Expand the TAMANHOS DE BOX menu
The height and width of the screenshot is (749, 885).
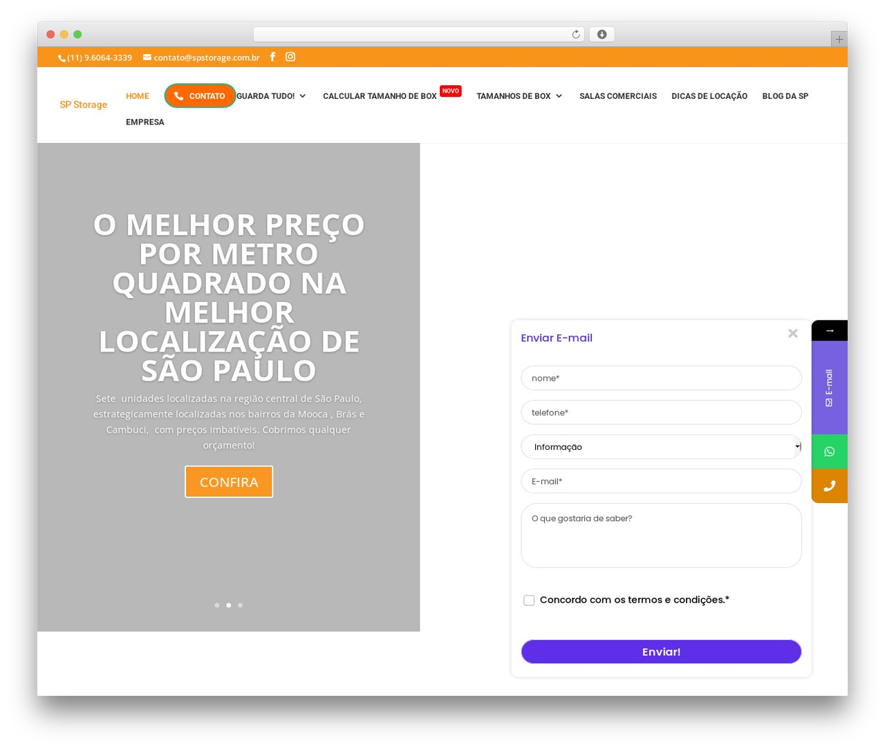[x=519, y=96]
